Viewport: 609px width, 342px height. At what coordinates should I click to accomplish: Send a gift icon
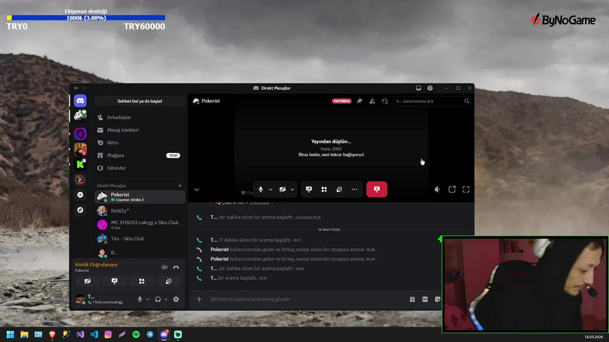click(x=413, y=299)
